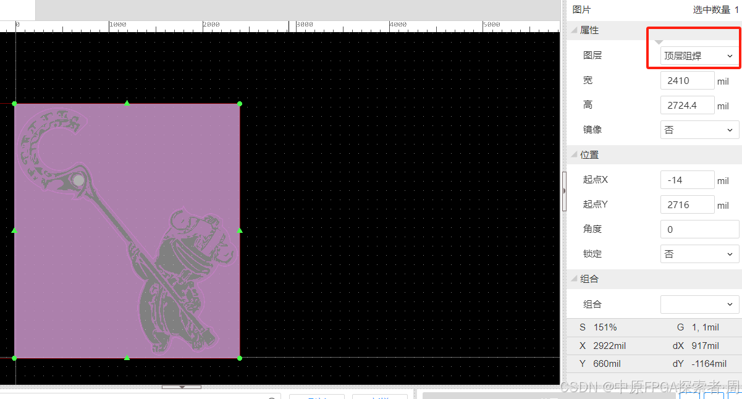
Task: Click the dX 917mil readout
Action: coord(696,346)
